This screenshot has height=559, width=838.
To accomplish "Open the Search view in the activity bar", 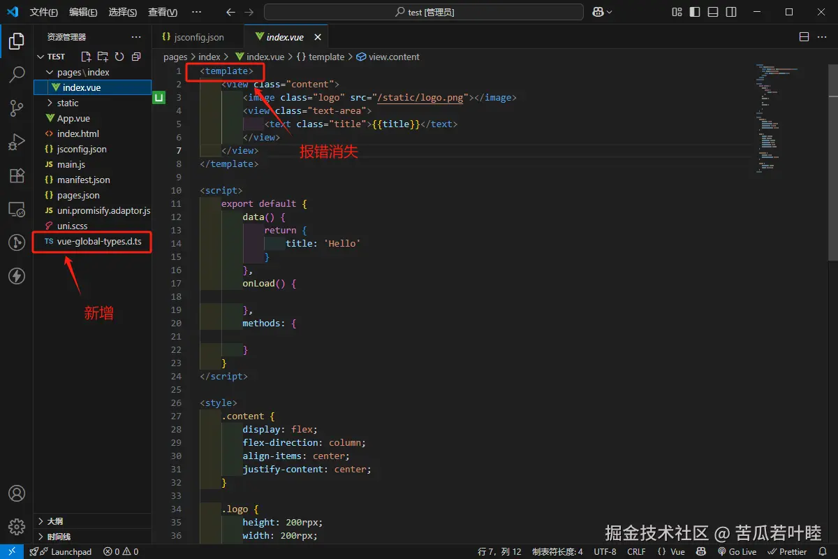I will coord(17,75).
